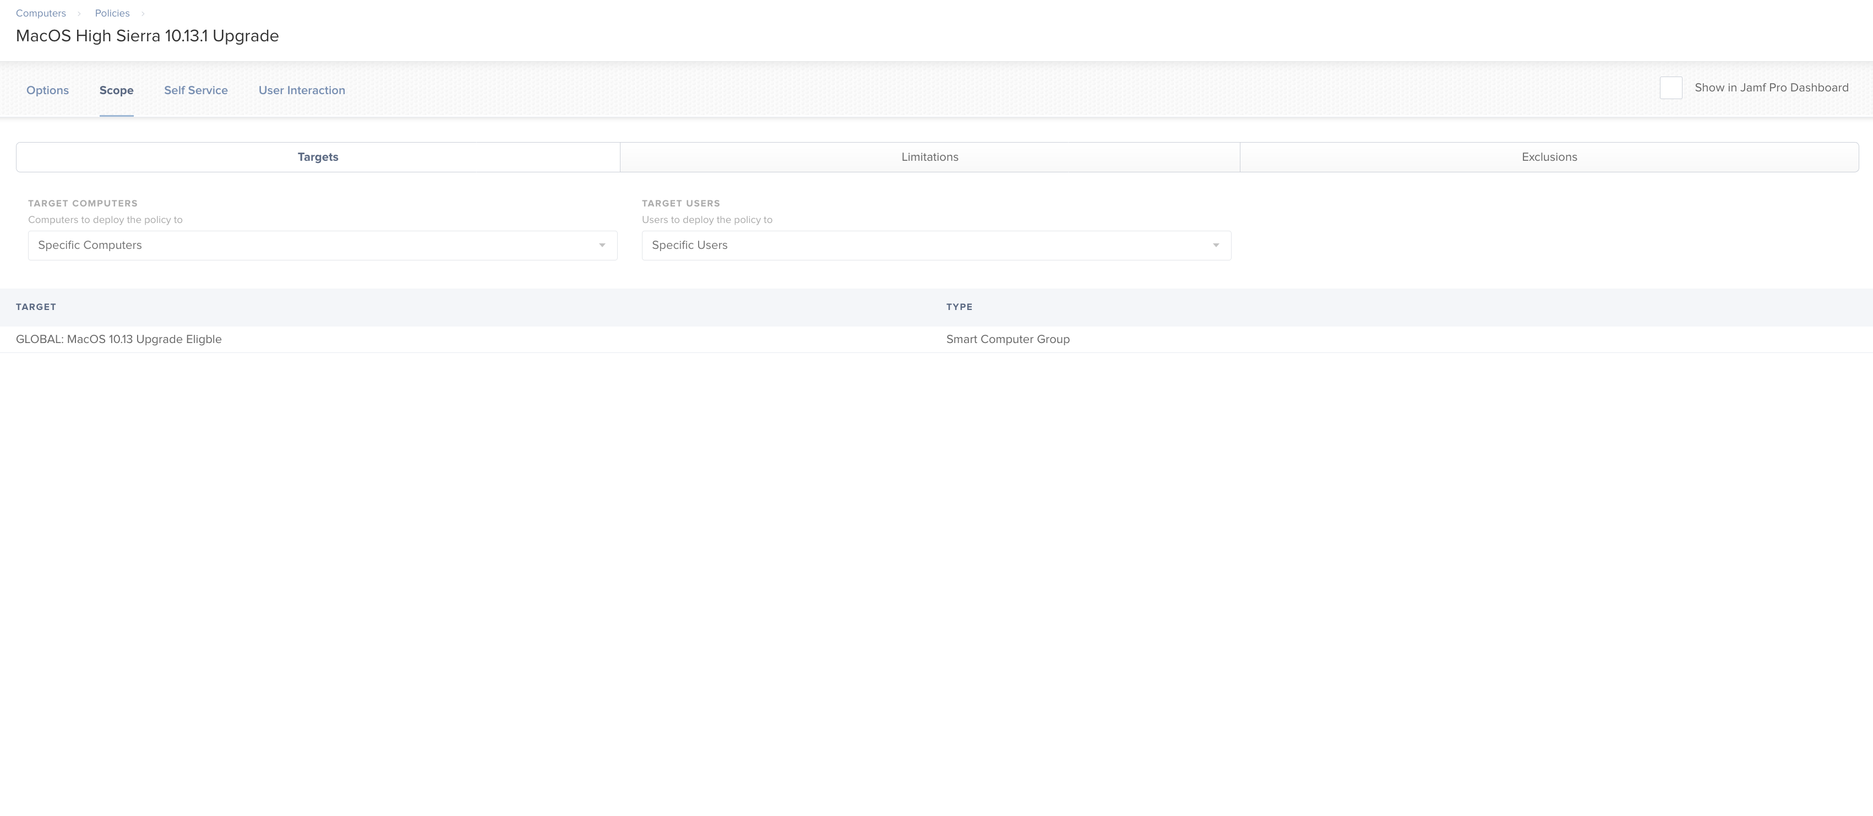
Task: Select GLOBAL: MacOS 10.13 Upgrade Eligble row
Action: click(936, 340)
